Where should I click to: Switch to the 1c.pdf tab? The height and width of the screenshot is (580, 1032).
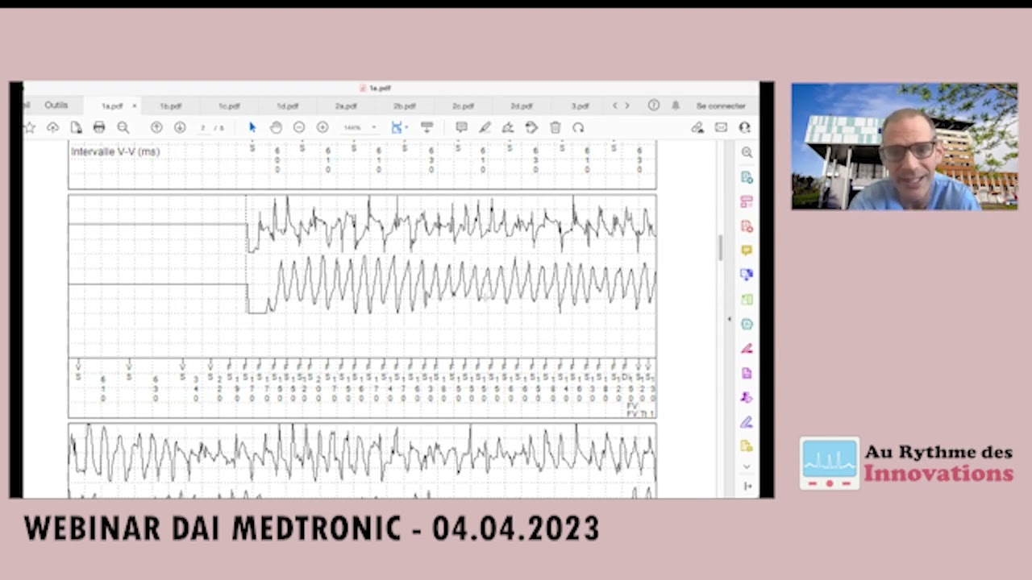(229, 106)
